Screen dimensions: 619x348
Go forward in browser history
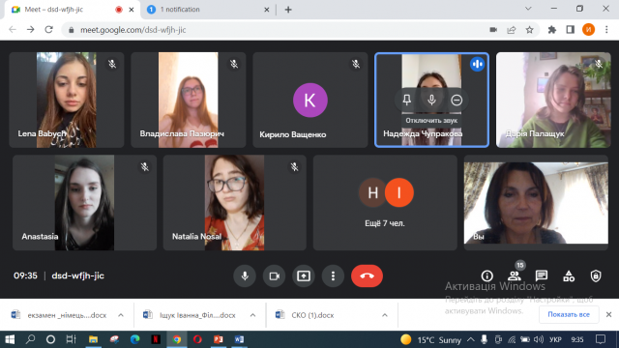point(30,30)
